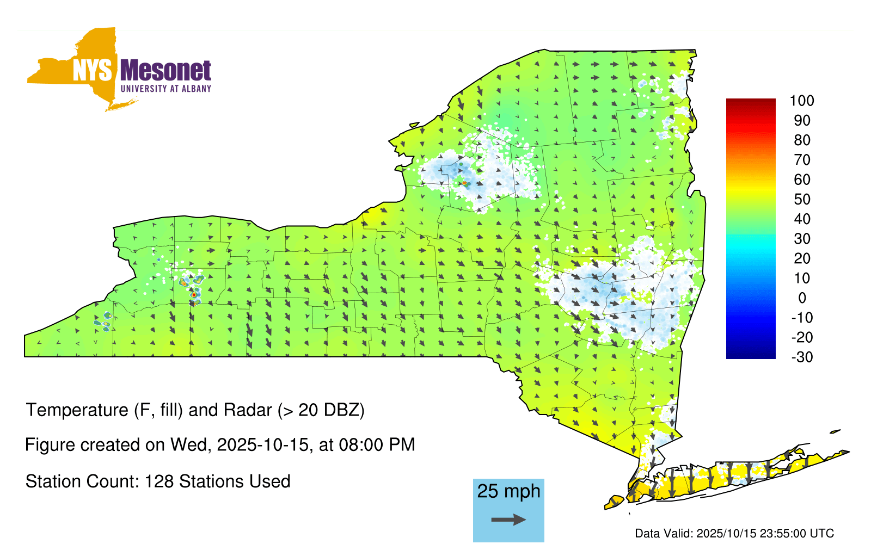This screenshot has width=871, height=544.
Task: Click the -30 label on the temperature legend
Action: pyautogui.click(x=801, y=357)
